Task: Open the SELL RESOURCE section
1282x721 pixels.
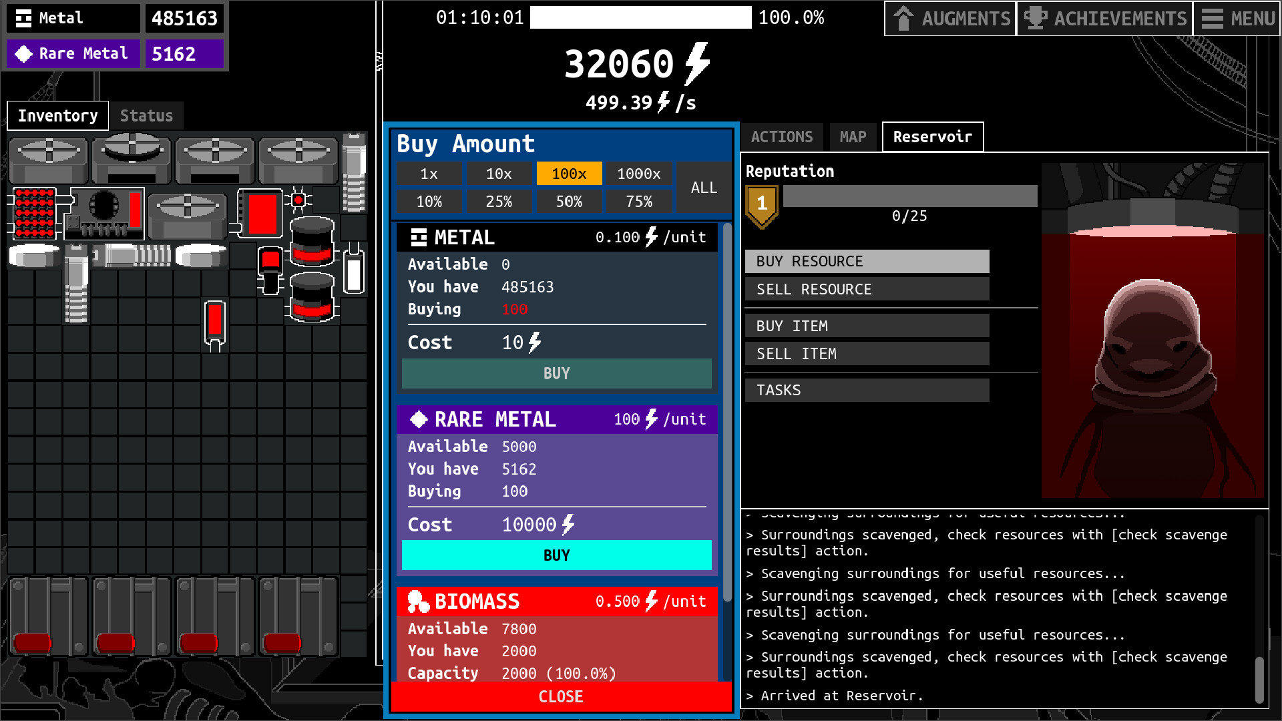Action: point(867,289)
